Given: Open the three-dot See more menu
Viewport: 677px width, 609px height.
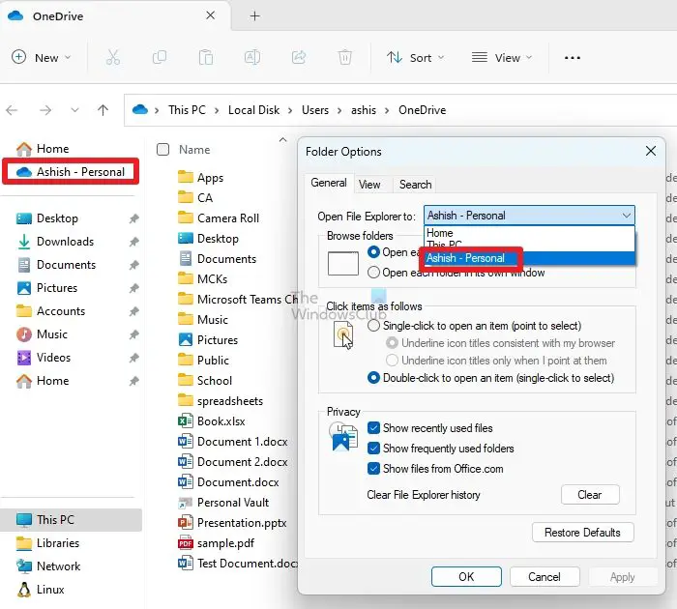Looking at the screenshot, I should pyautogui.click(x=573, y=58).
